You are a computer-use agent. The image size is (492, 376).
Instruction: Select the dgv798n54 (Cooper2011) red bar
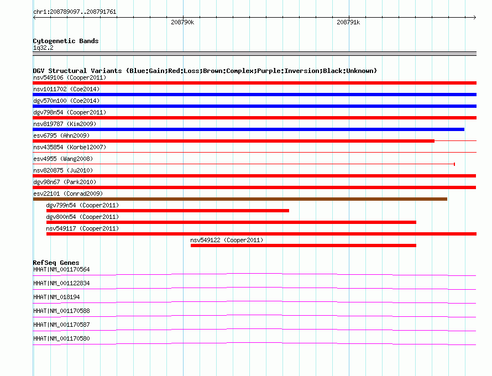coord(254,118)
